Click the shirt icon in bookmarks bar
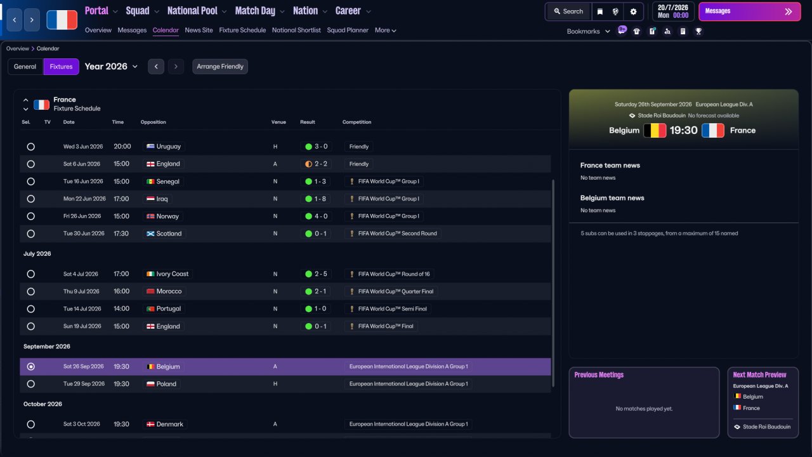This screenshot has height=457, width=812. (x=637, y=31)
